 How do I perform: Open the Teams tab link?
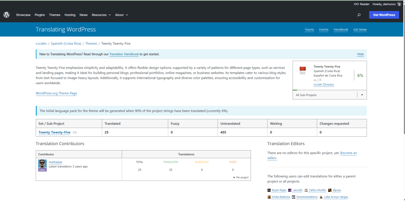(309, 29)
